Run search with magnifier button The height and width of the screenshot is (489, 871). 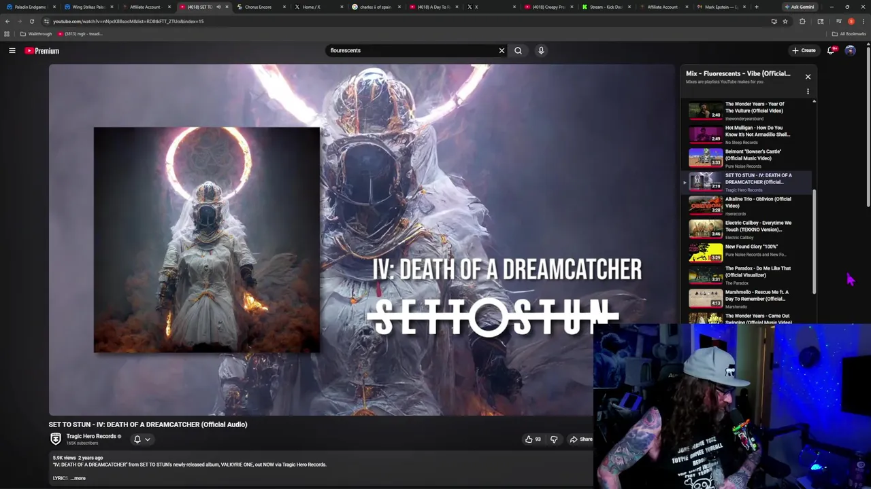click(x=518, y=50)
